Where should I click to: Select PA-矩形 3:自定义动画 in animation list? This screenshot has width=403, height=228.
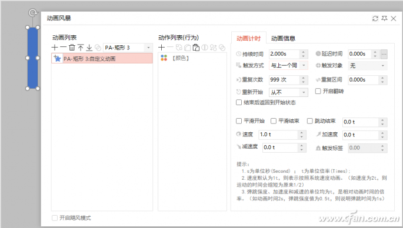coord(102,59)
